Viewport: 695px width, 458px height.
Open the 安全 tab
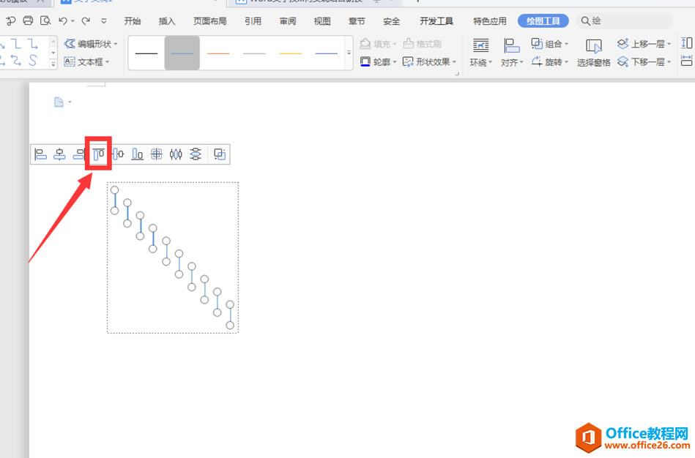(391, 20)
